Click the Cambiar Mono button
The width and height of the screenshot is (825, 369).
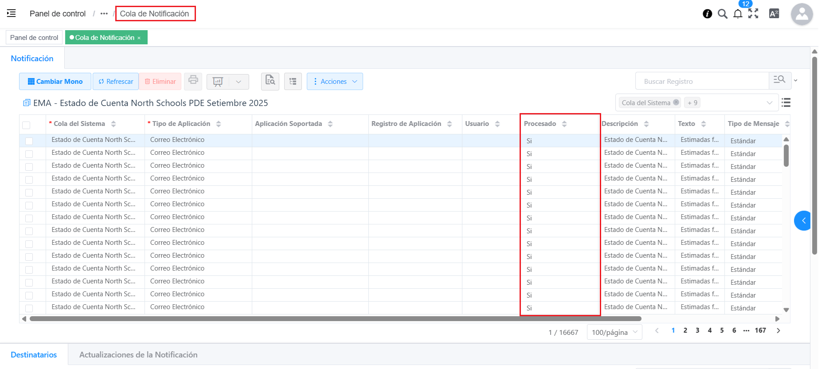[x=55, y=82]
